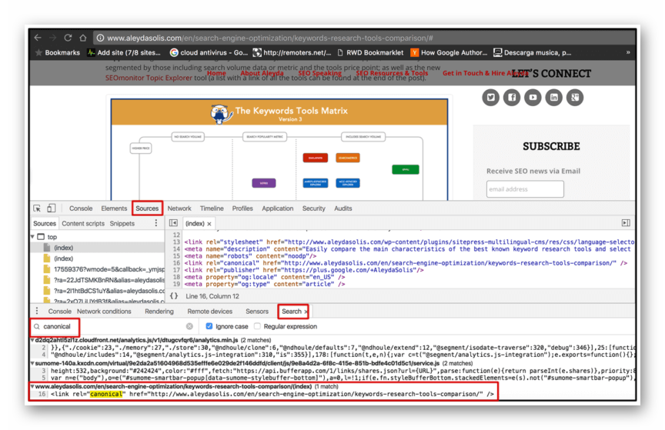Close the Search drawer tab

click(306, 312)
